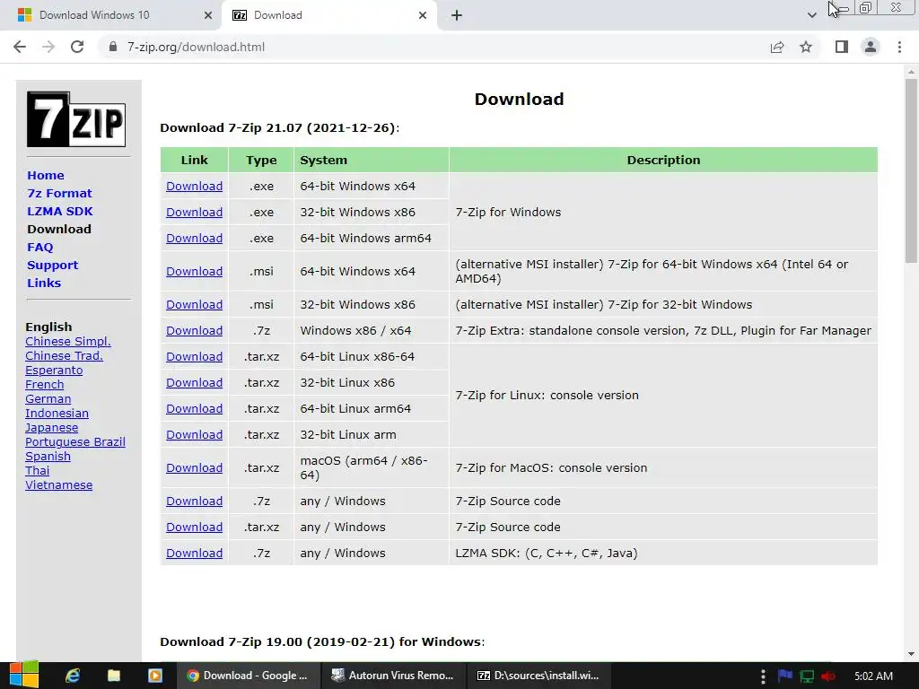Switch language to French
919x689 pixels.
(45, 384)
